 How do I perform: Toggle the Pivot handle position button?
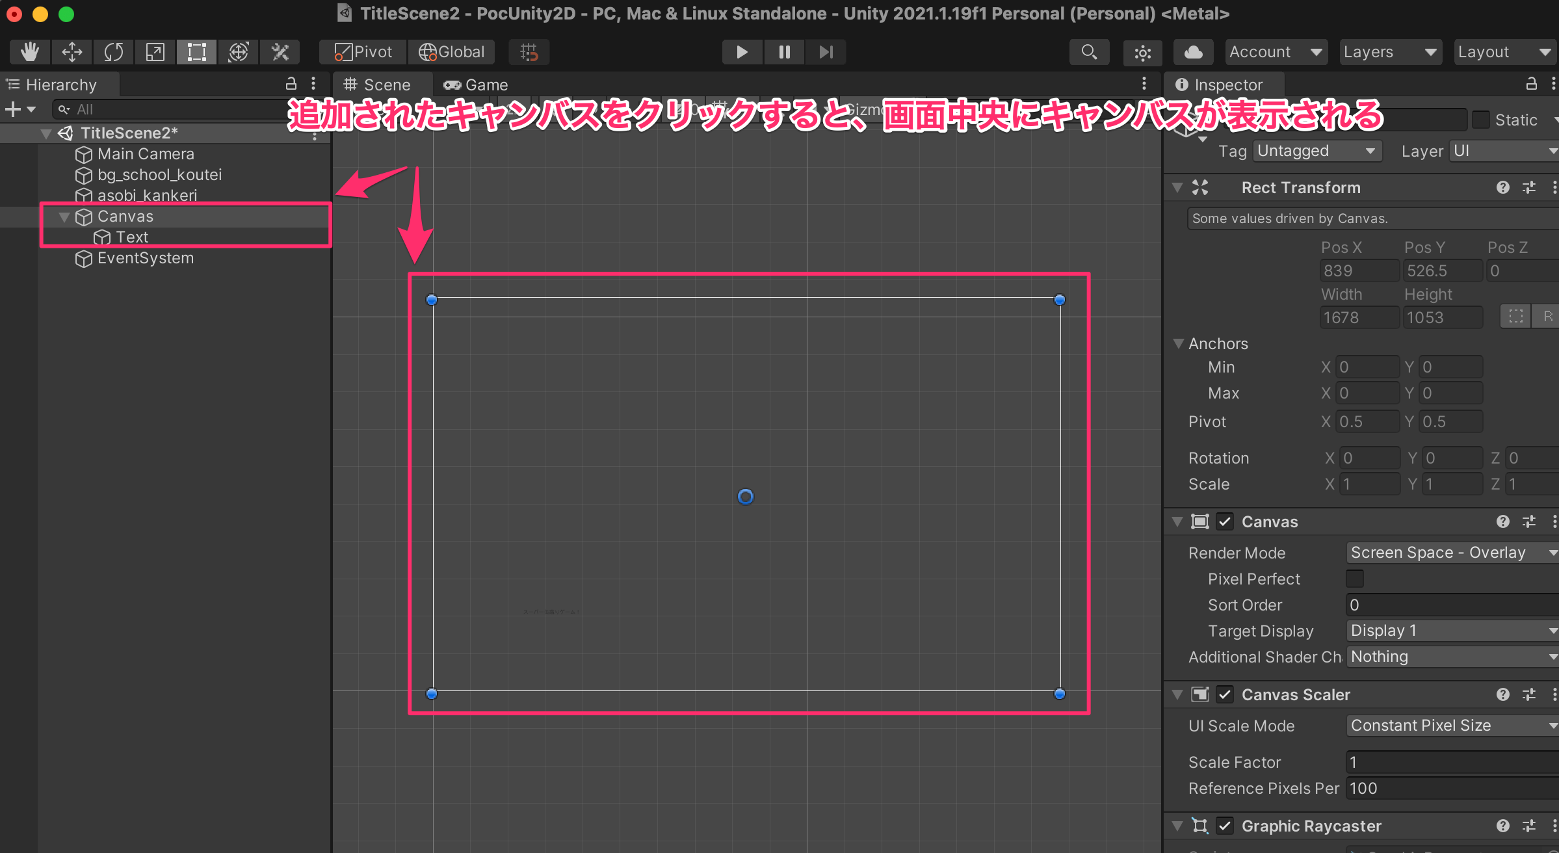(x=363, y=52)
